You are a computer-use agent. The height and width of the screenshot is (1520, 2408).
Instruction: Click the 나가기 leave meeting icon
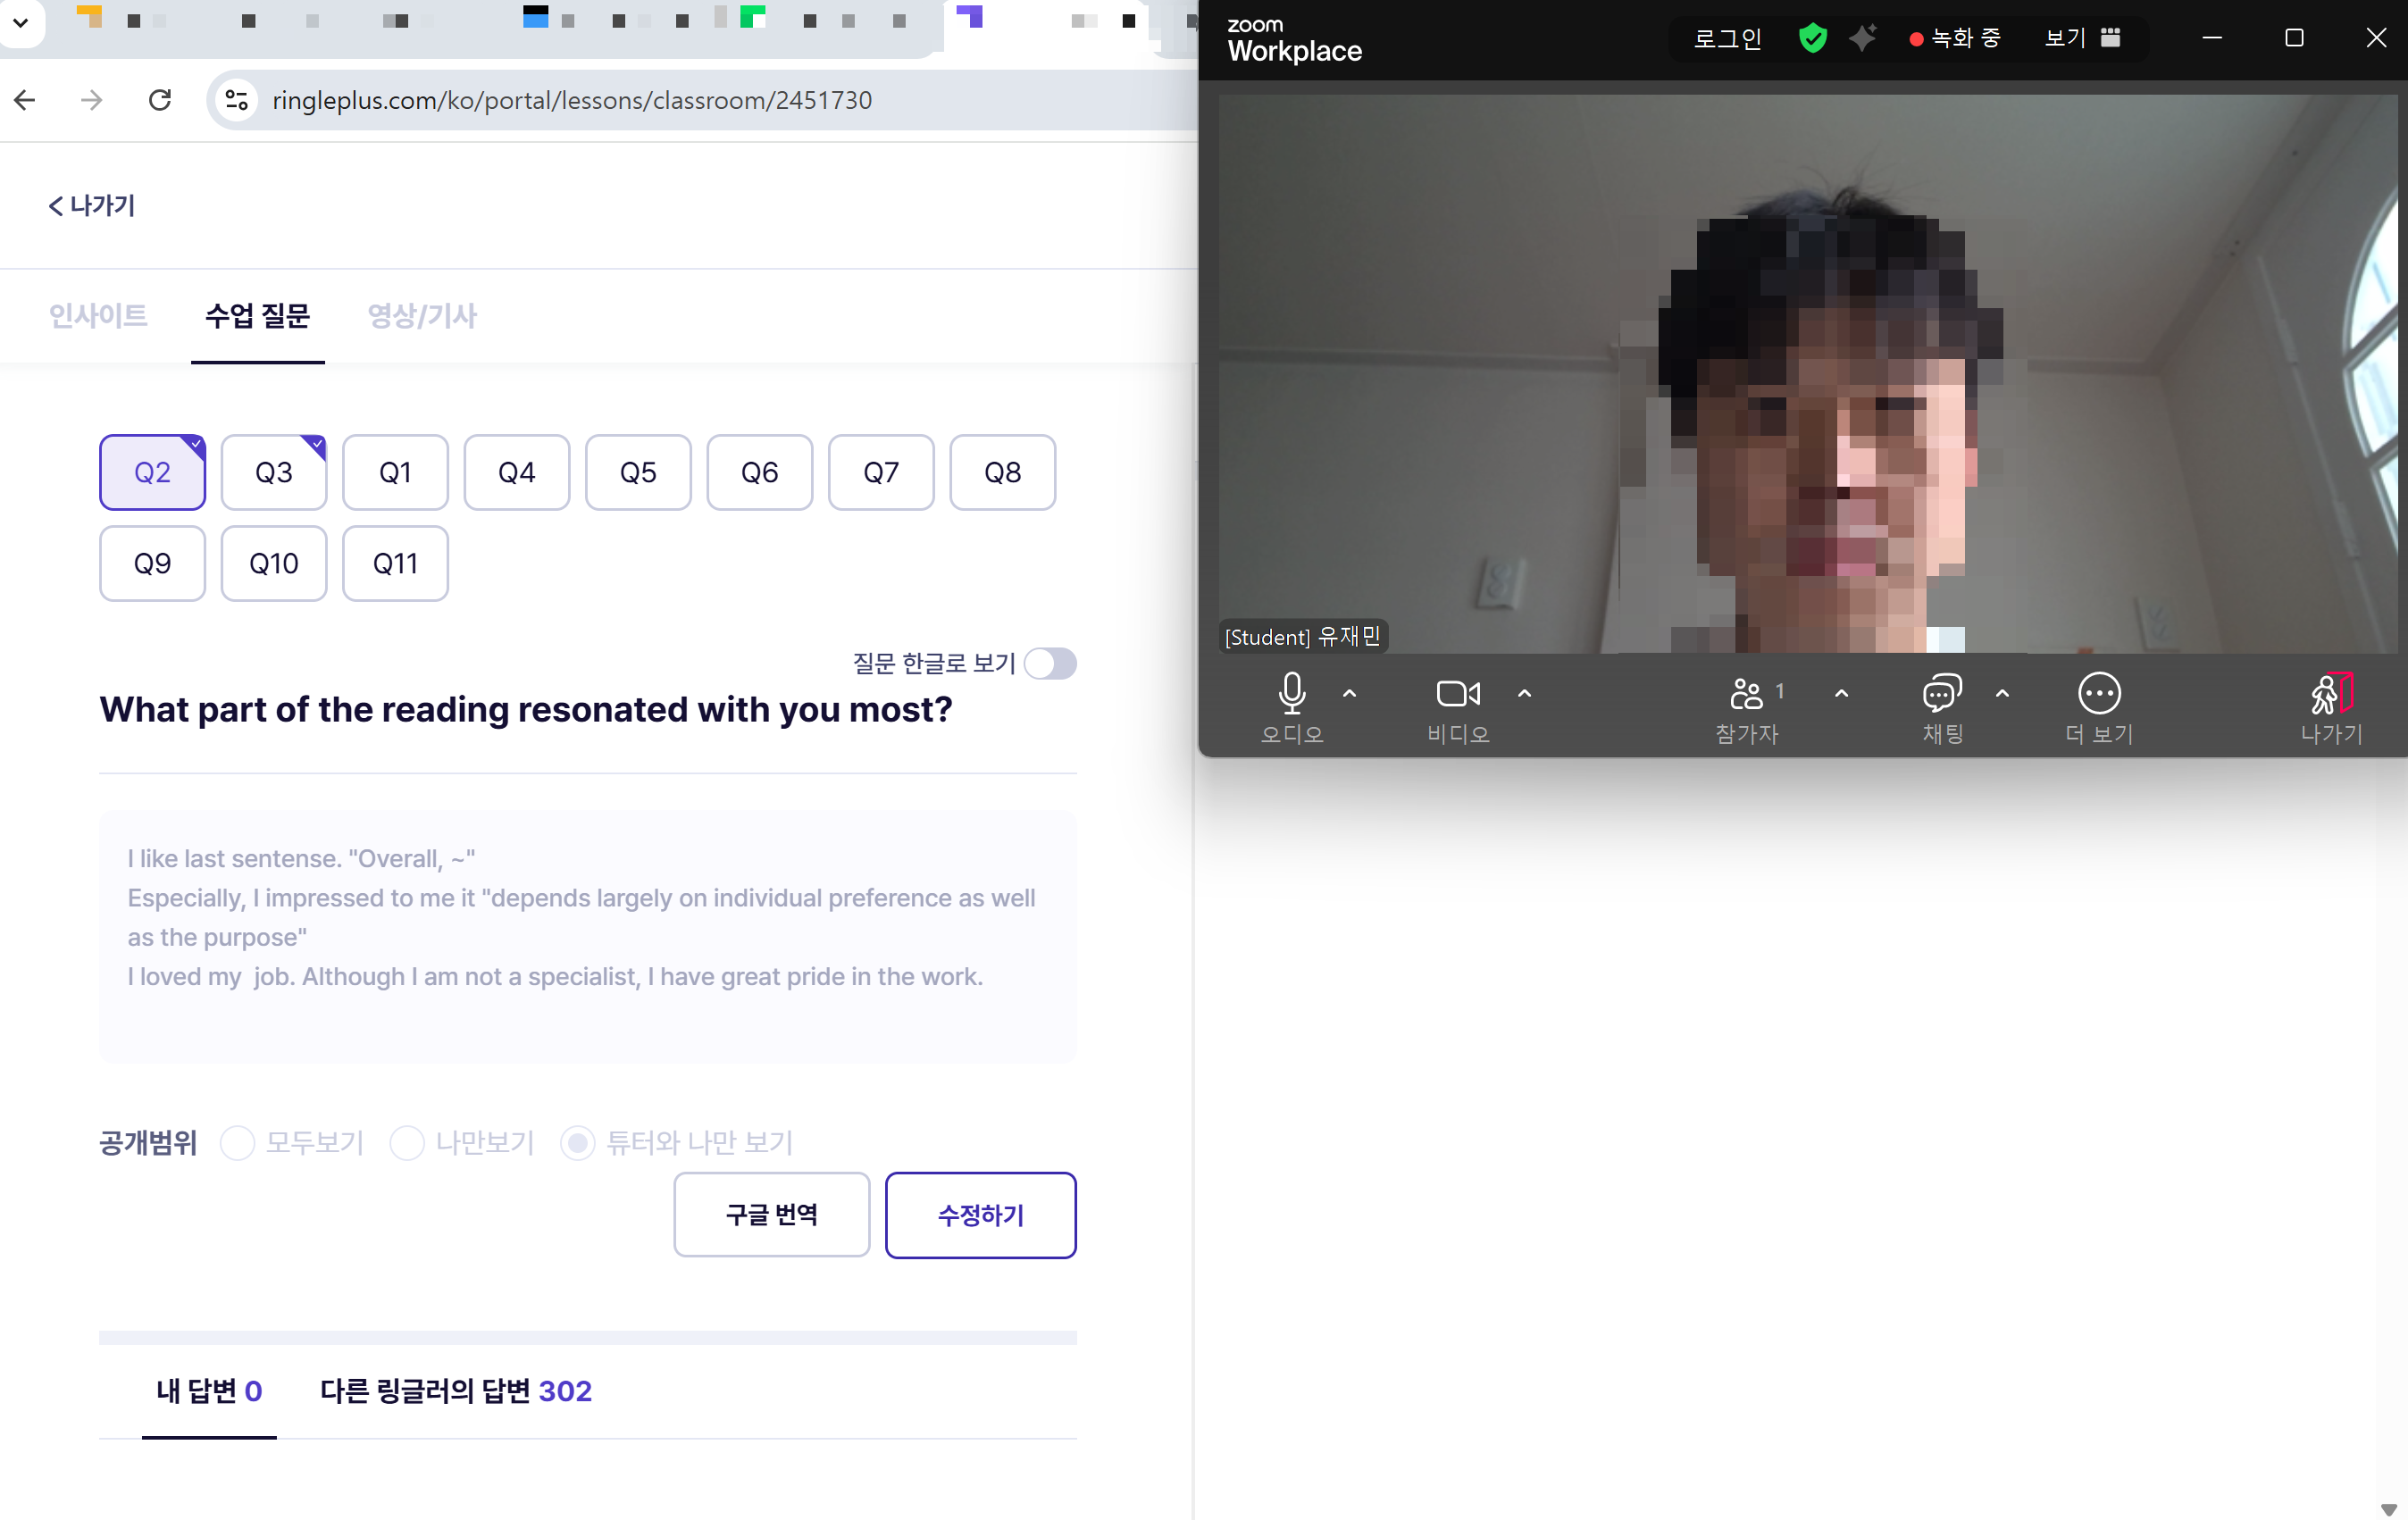2331,693
